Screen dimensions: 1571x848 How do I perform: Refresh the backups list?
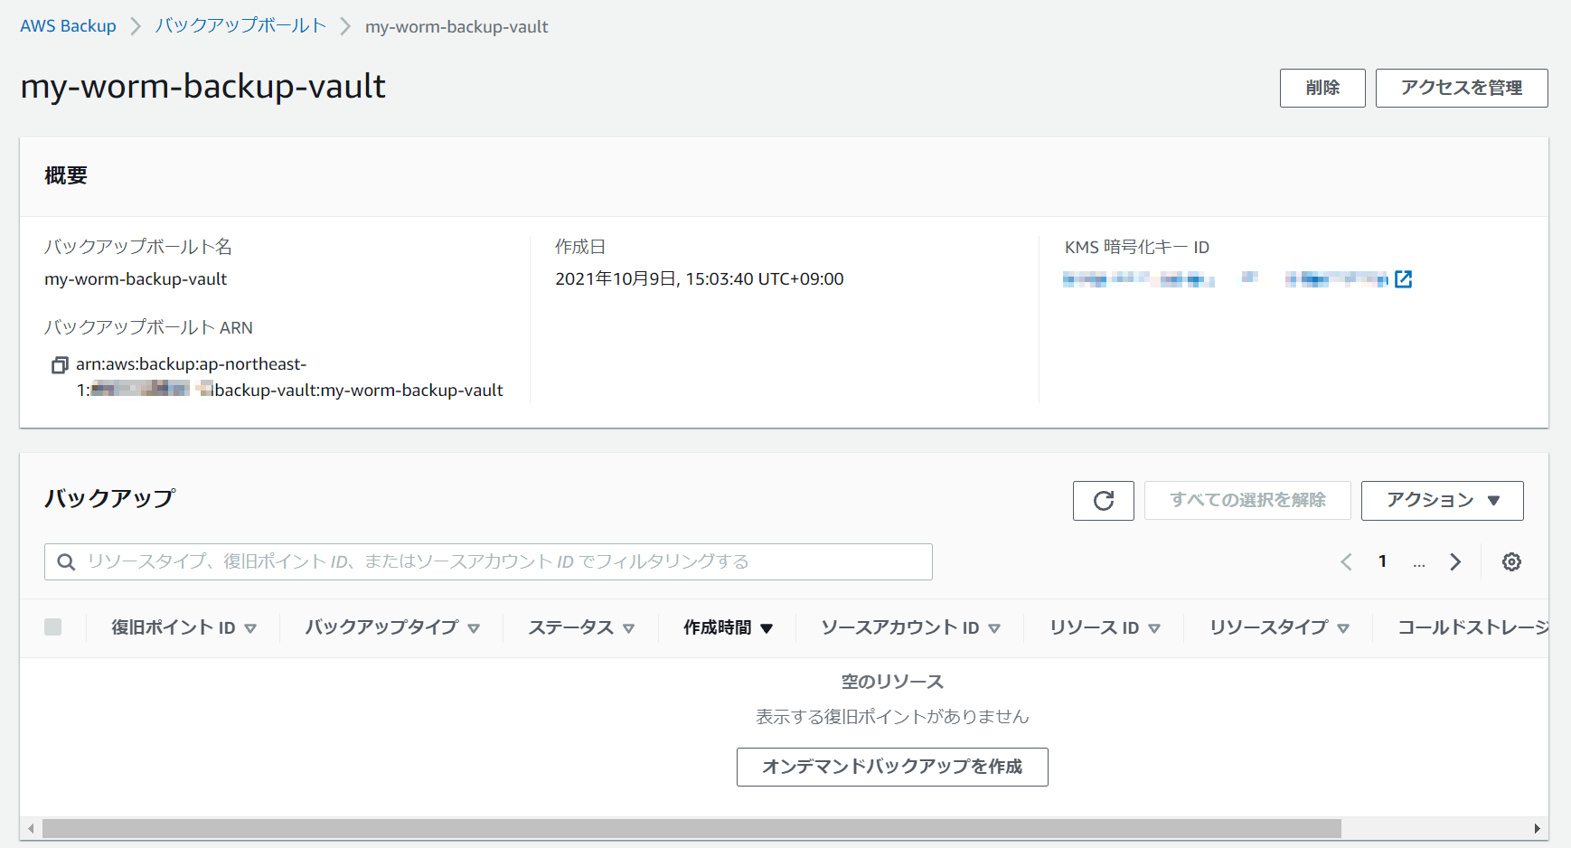click(x=1103, y=500)
